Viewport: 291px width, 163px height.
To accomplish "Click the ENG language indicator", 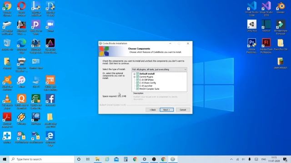I will pos(264,159).
